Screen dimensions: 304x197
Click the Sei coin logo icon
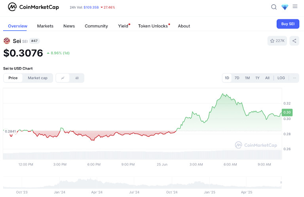click(x=7, y=41)
